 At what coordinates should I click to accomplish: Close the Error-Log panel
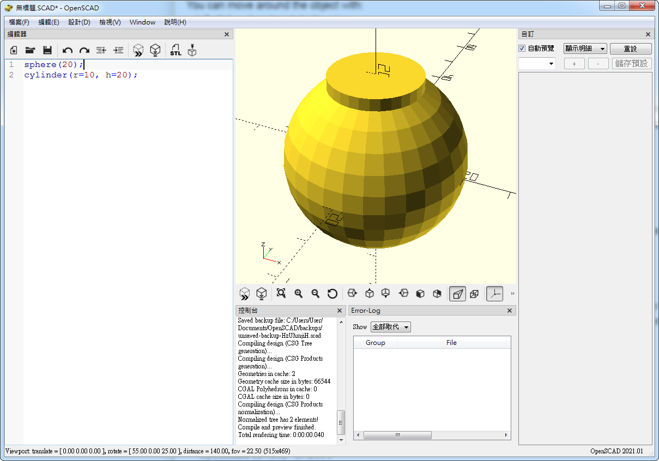510,311
